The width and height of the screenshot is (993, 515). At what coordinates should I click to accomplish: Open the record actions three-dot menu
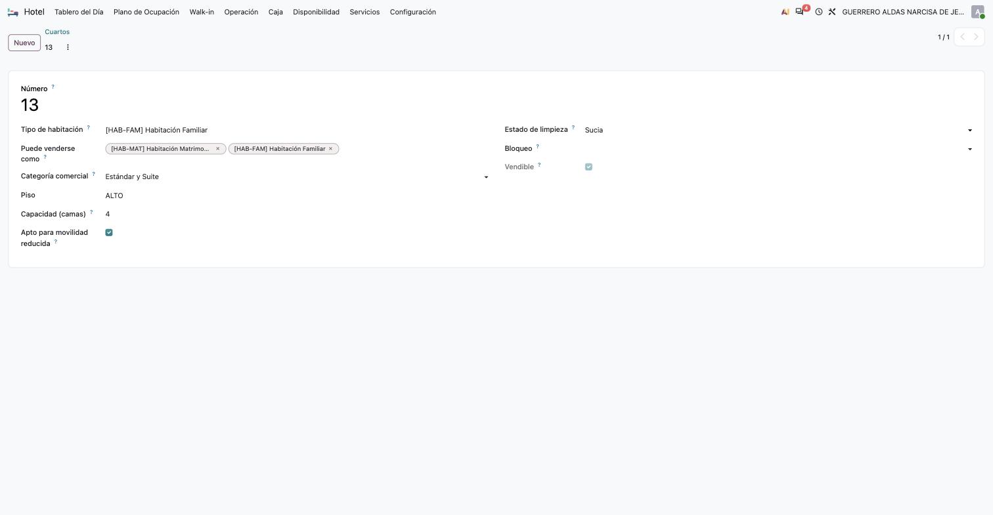[68, 47]
